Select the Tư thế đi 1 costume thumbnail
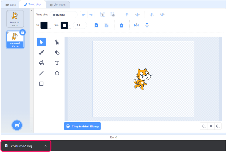 (x=15, y=19)
